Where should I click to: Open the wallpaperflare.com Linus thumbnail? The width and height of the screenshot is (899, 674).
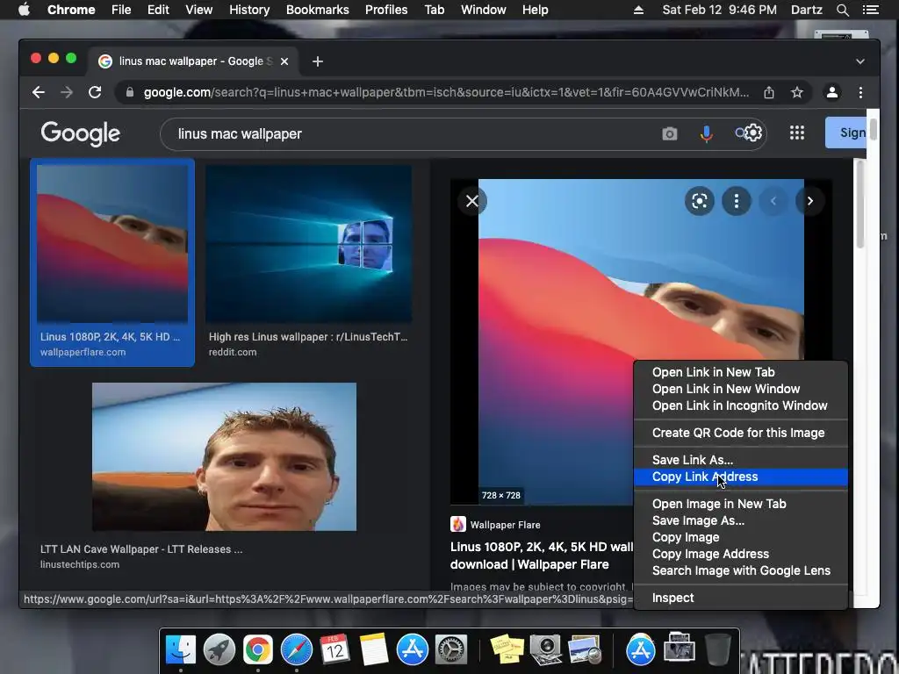tap(112, 243)
